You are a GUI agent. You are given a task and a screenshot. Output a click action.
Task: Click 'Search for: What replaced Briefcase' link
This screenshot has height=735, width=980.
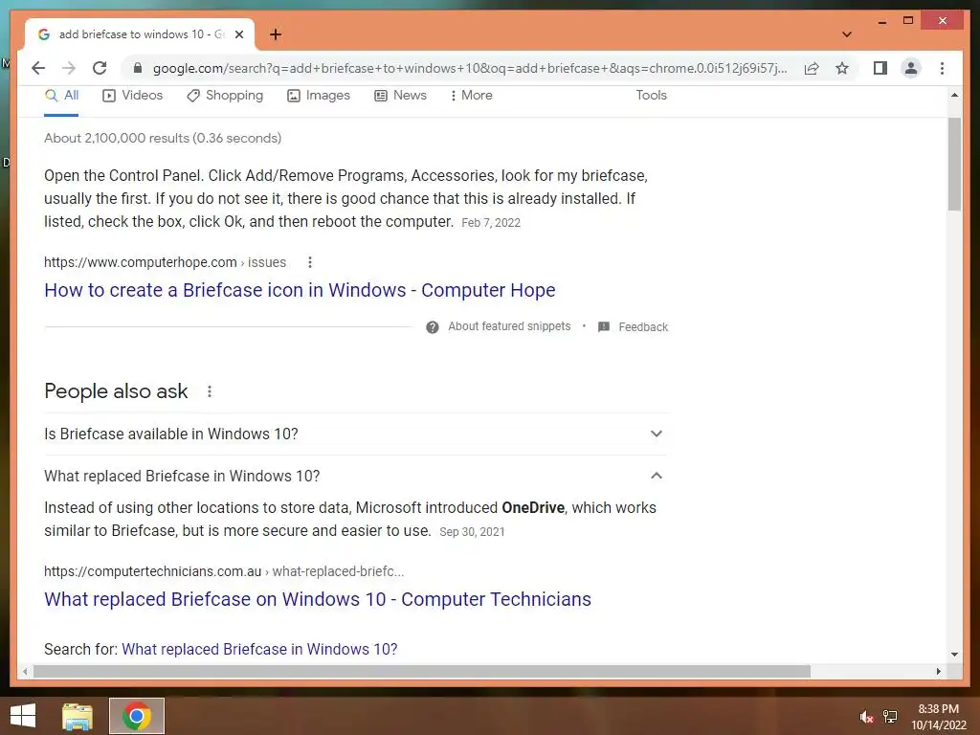[259, 650]
